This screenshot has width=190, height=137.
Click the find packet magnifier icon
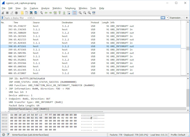point(42,13)
